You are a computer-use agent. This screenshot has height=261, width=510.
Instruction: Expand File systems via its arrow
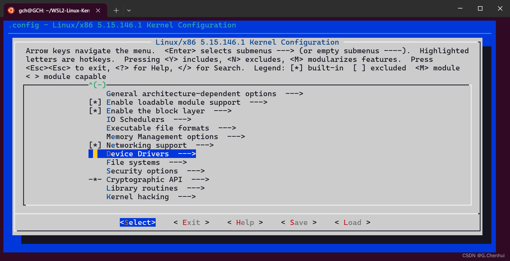(x=178, y=162)
